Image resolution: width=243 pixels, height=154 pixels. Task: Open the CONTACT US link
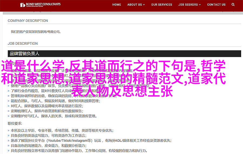(x=216, y=5)
